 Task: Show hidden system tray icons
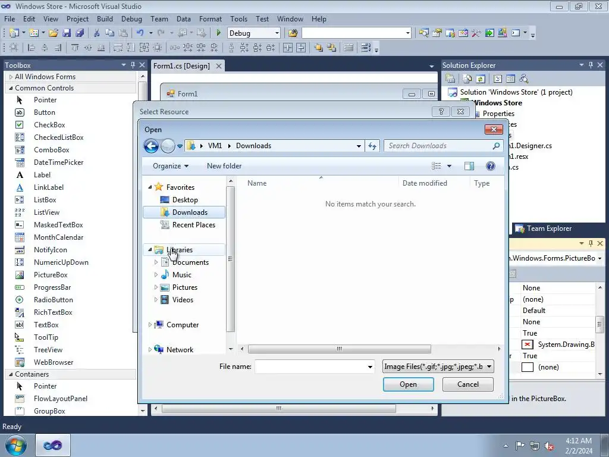coord(506,446)
